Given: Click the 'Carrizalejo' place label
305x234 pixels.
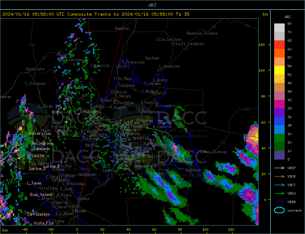Looking at the screenshot, I should click(39, 215).
